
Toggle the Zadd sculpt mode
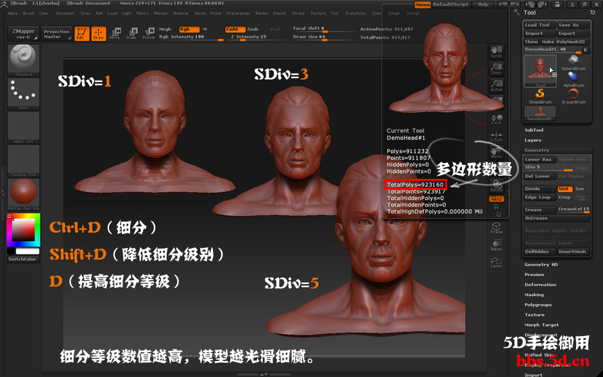[235, 29]
